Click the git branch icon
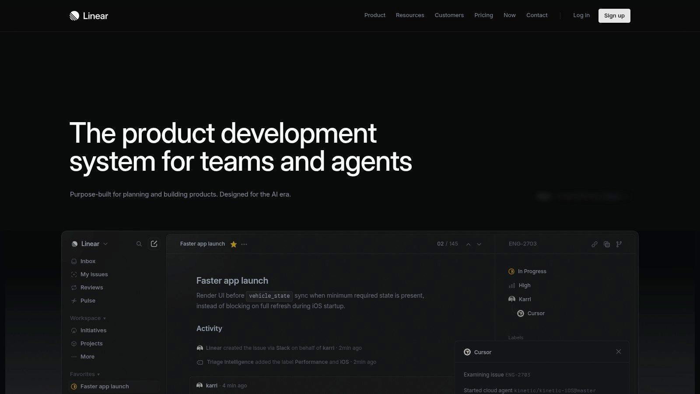The width and height of the screenshot is (700, 394). [619, 244]
